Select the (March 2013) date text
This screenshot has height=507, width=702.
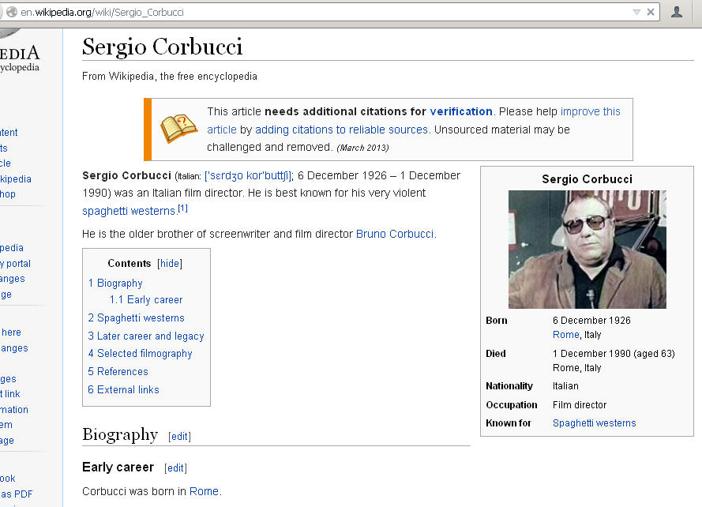point(362,148)
